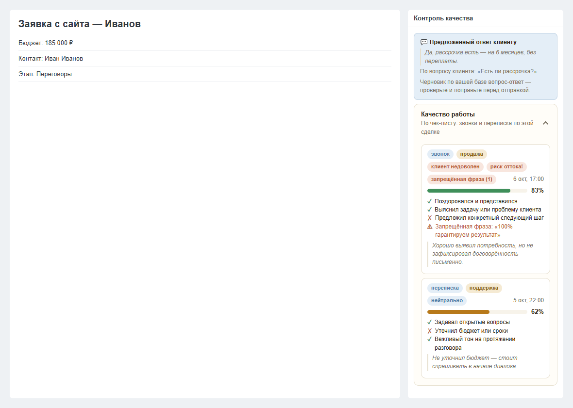The width and height of the screenshot is (573, 408).
Task: Select the «поддержка» tag
Action: [484, 288]
